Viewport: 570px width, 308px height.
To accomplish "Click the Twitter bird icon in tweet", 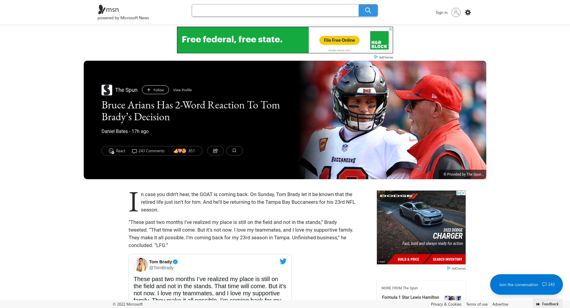I will 283,261.
